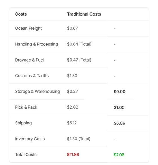Screen dimensions: 158x165
Task: Click the Drayage & Fuel label
Action: point(29,60)
